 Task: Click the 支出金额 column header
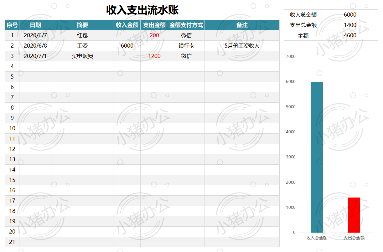(154, 25)
